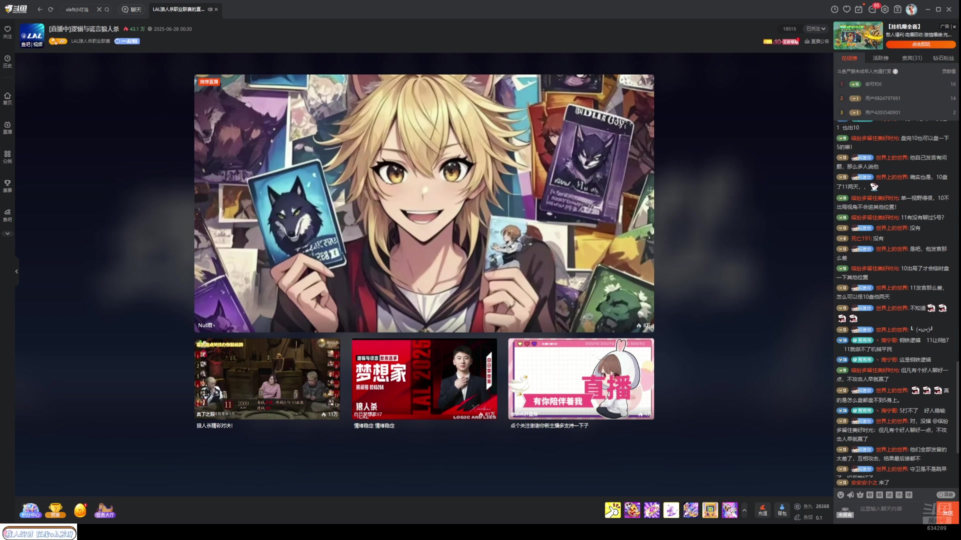Open the user avatar profile menu

point(911,9)
